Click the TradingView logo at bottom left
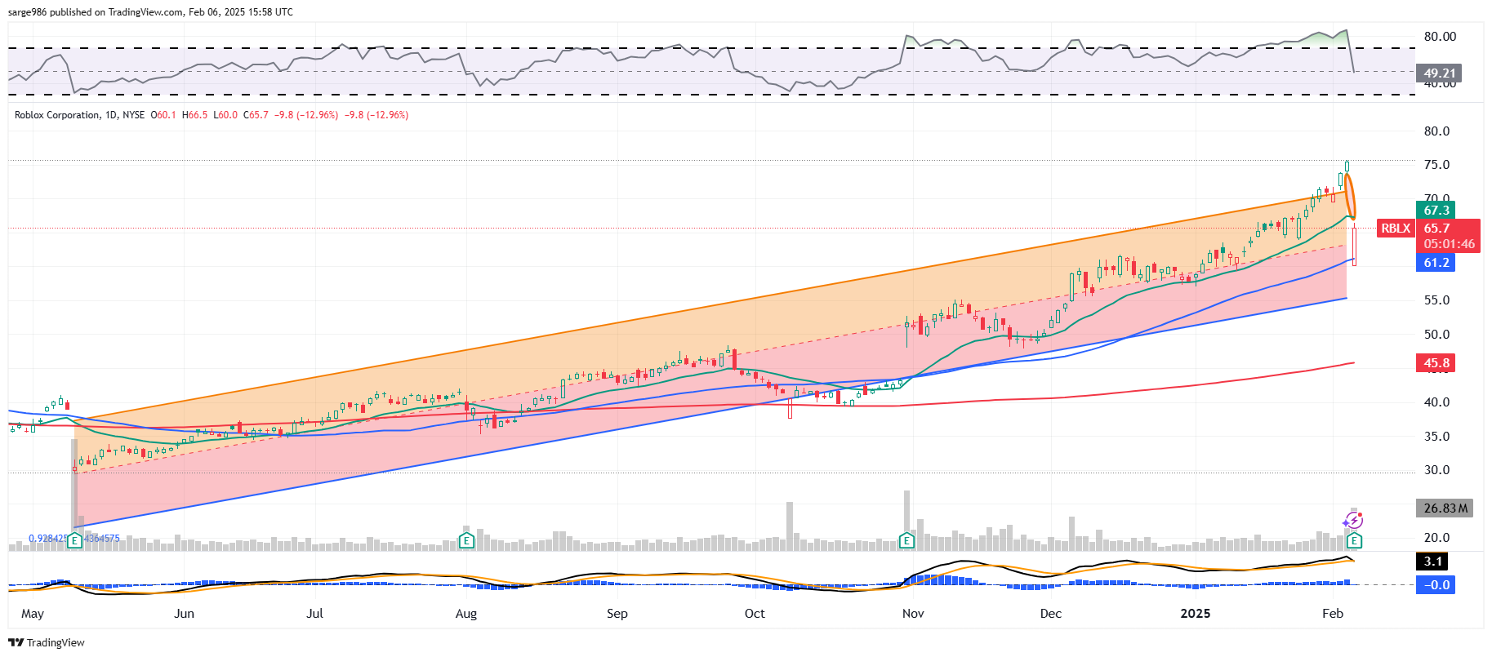 tap(47, 642)
